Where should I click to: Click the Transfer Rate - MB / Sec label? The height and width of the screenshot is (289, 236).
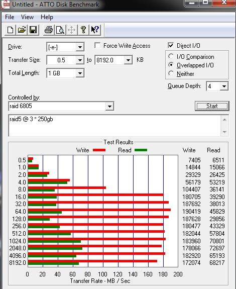pyautogui.click(x=100, y=281)
